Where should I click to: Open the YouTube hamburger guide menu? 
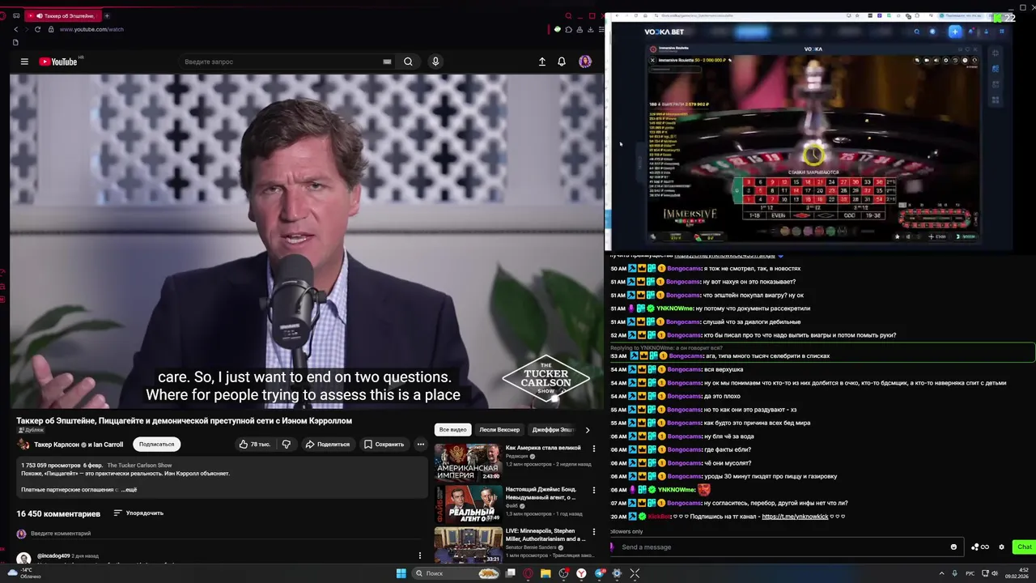point(24,62)
